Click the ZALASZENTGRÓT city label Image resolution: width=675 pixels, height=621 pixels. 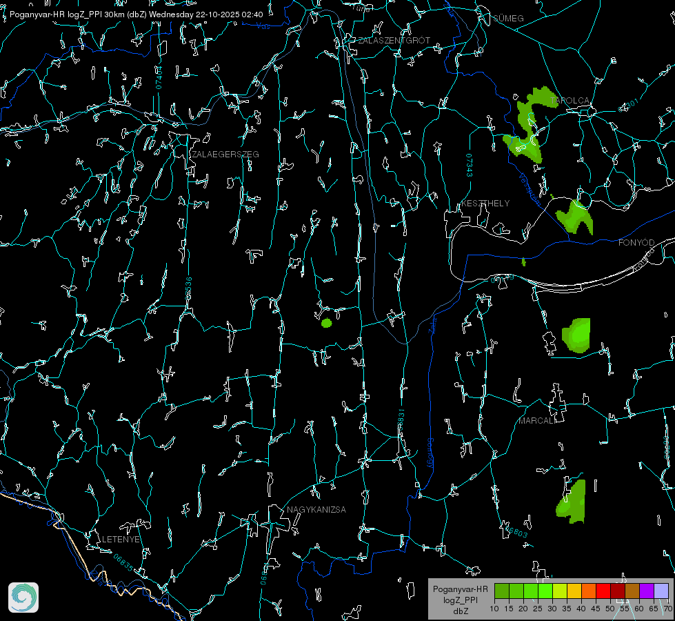(394, 41)
